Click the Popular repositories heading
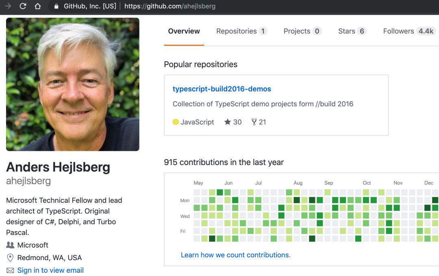Viewport: 439px width, 276px height. pyautogui.click(x=200, y=64)
